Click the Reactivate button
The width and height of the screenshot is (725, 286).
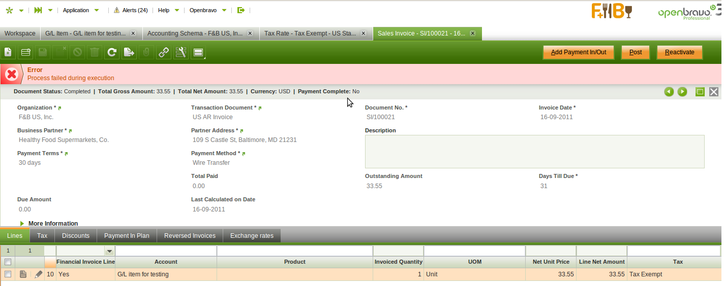[679, 52]
